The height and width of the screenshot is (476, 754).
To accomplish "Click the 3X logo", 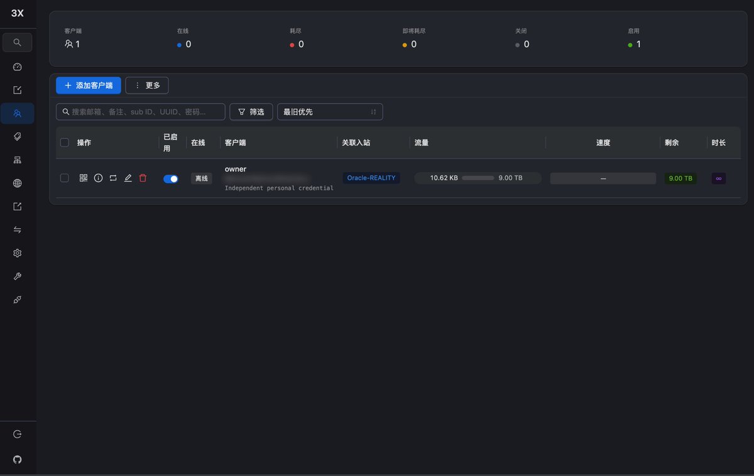I will pyautogui.click(x=18, y=13).
